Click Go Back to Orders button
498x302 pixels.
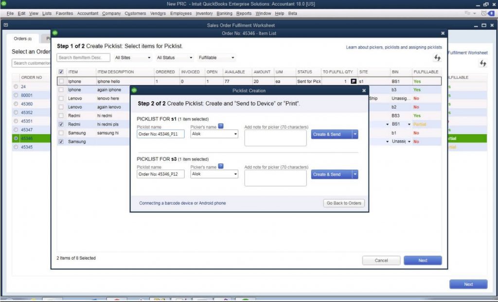[x=344, y=203]
